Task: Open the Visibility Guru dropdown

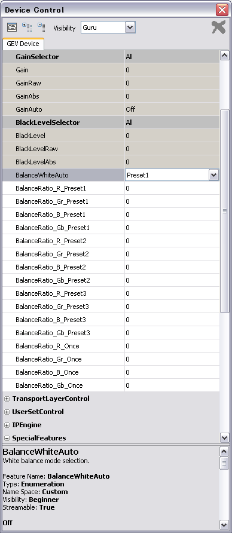Action: coord(130,27)
